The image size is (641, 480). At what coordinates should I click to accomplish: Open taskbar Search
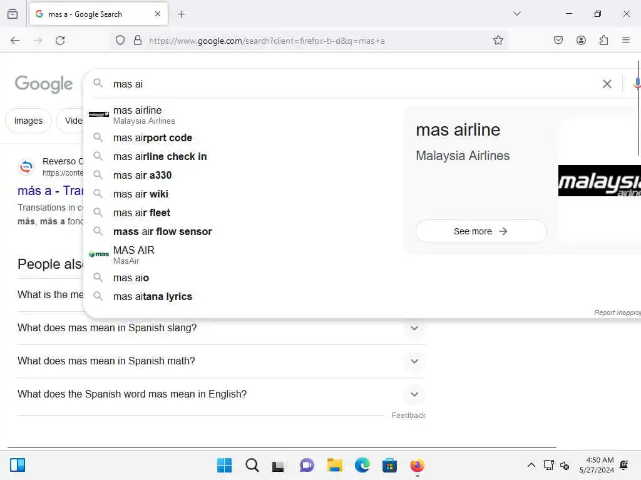(x=252, y=465)
